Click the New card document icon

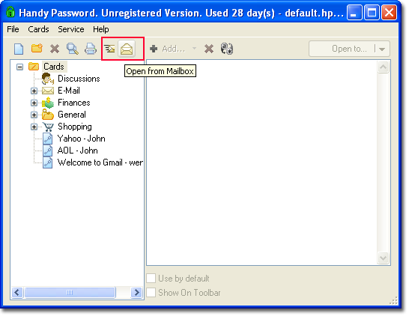pos(19,49)
